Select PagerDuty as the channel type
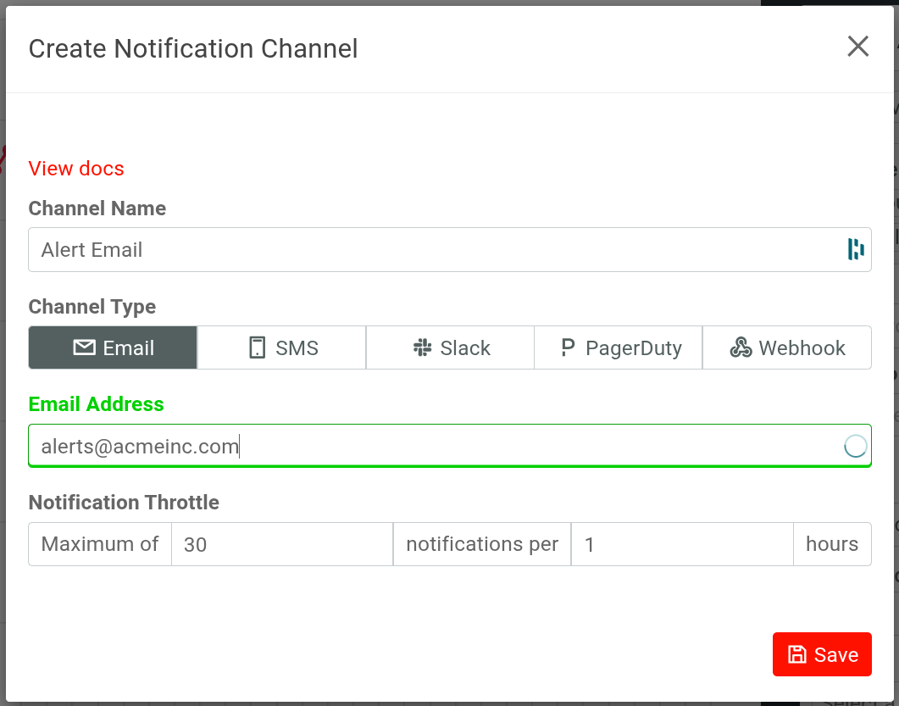 point(618,347)
